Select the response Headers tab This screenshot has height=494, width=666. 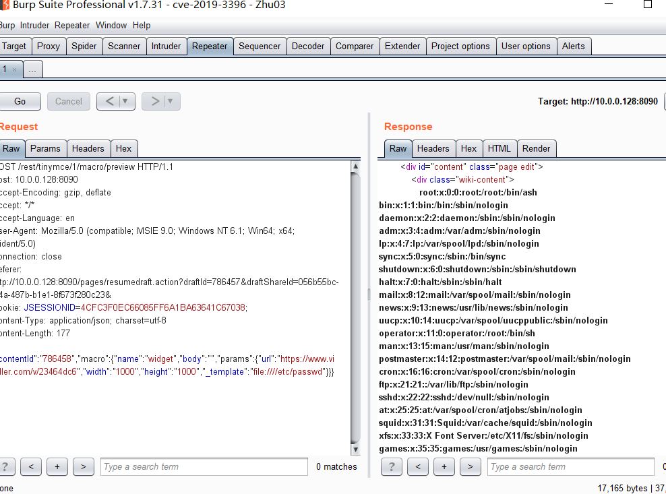click(433, 149)
